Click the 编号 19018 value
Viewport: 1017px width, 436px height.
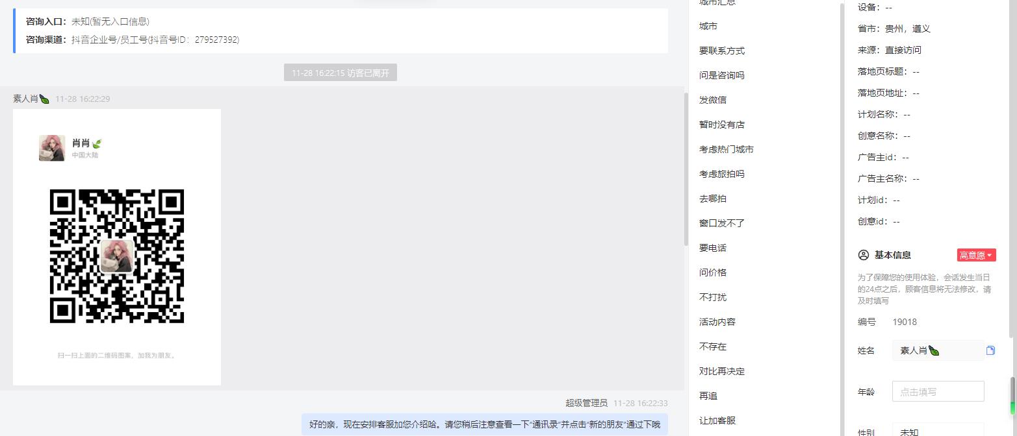coord(905,322)
